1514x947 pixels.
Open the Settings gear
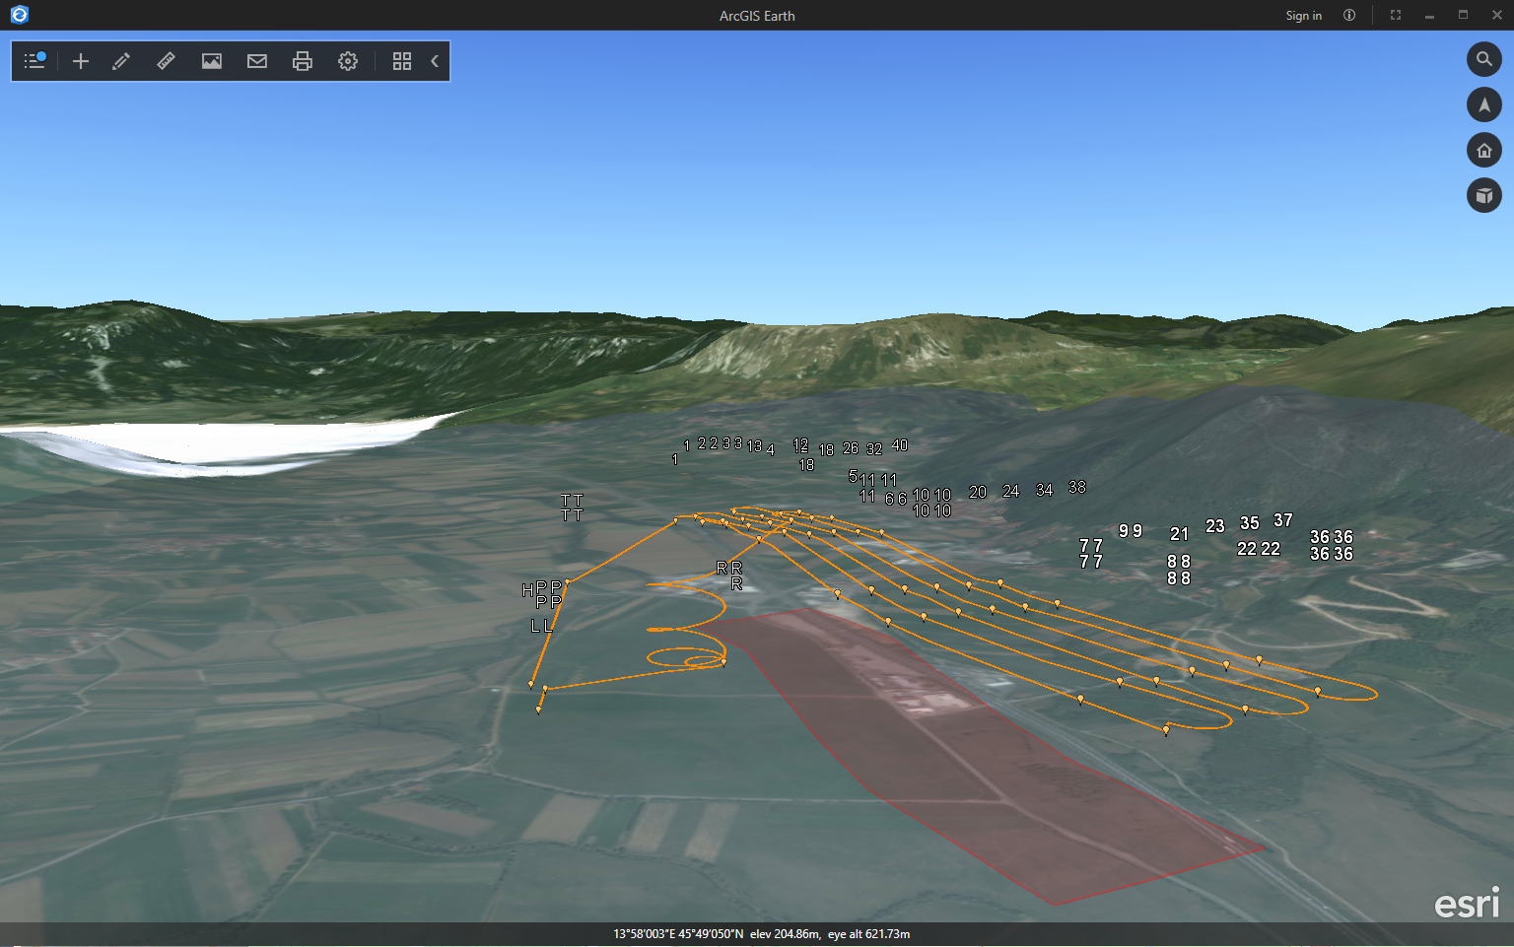(347, 60)
